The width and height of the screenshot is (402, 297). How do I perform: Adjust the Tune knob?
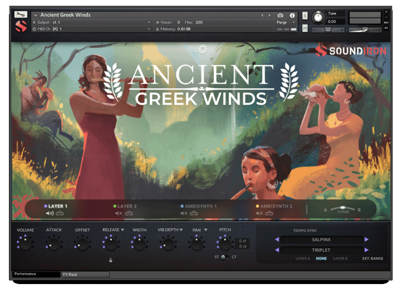point(318,17)
